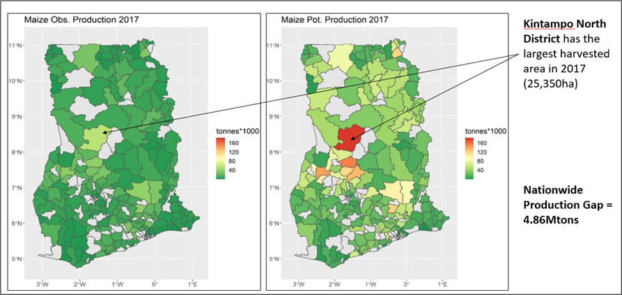Click the 11°N axis label on left map
This screenshot has width=622, height=295.
(x=17, y=45)
